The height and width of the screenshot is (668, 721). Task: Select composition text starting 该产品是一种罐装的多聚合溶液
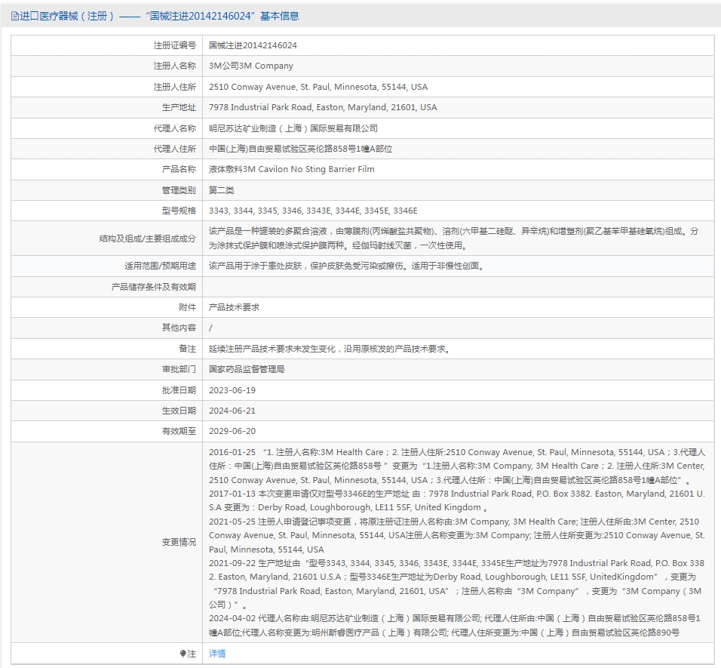click(453, 239)
